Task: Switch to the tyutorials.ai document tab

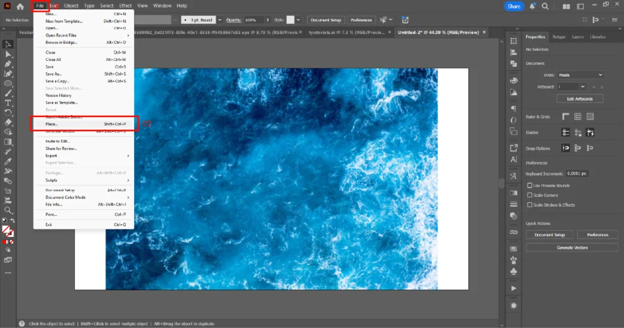Action: [x=347, y=32]
